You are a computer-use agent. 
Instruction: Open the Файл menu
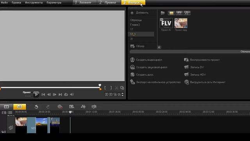tap(4, 3)
